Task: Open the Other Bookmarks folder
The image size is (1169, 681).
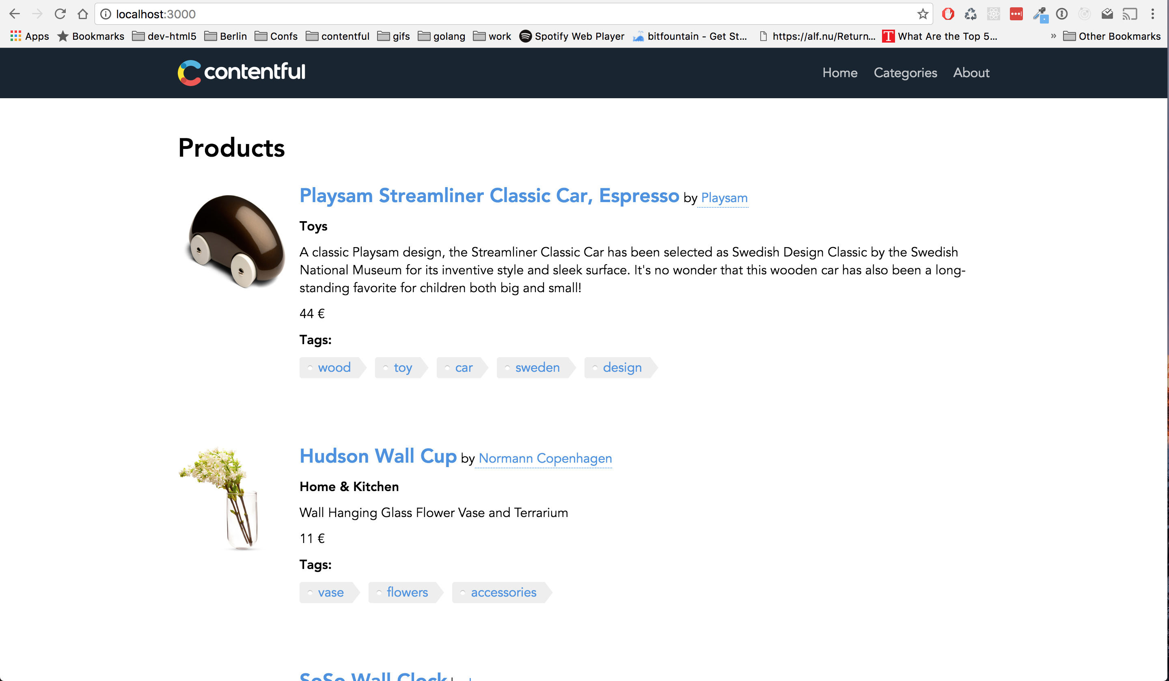Action: click(x=1111, y=36)
